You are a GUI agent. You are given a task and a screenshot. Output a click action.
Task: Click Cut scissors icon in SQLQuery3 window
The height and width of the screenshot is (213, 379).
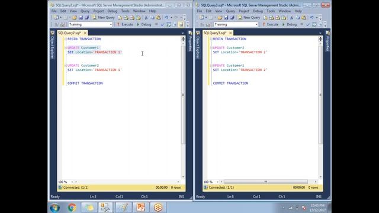tap(291, 18)
